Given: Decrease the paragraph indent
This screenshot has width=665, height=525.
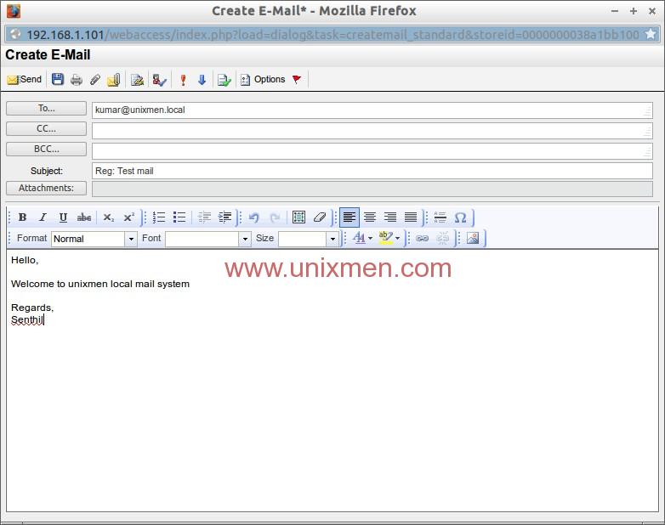Looking at the screenshot, I should [x=204, y=217].
